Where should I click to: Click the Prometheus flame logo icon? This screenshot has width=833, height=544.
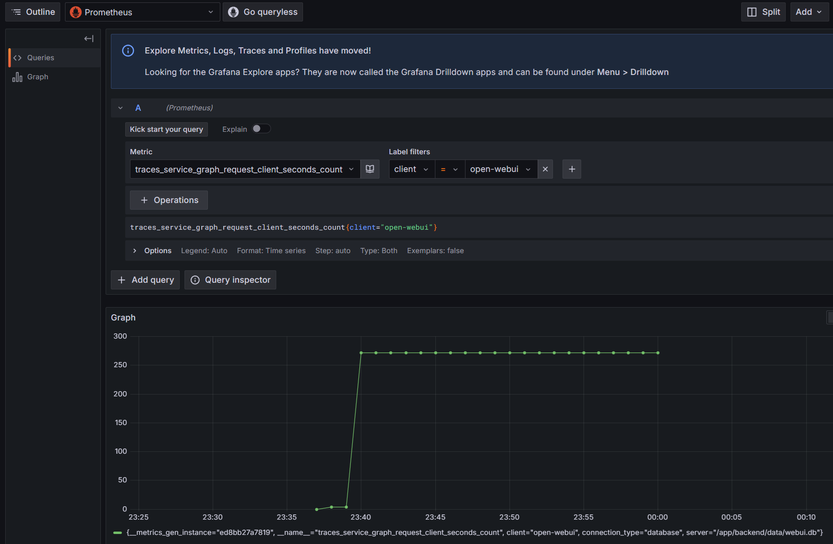click(x=76, y=12)
